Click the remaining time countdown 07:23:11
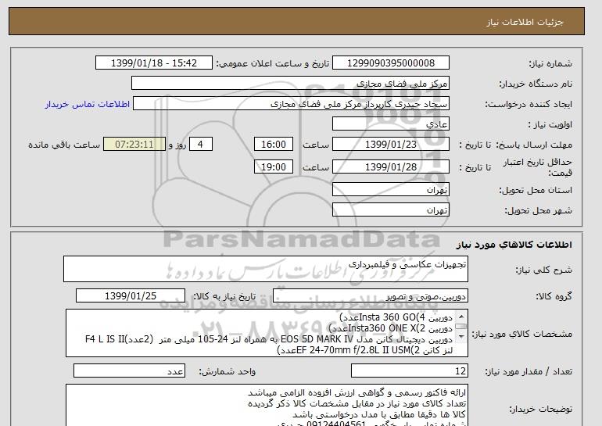The height and width of the screenshot is (426, 602). (134, 145)
